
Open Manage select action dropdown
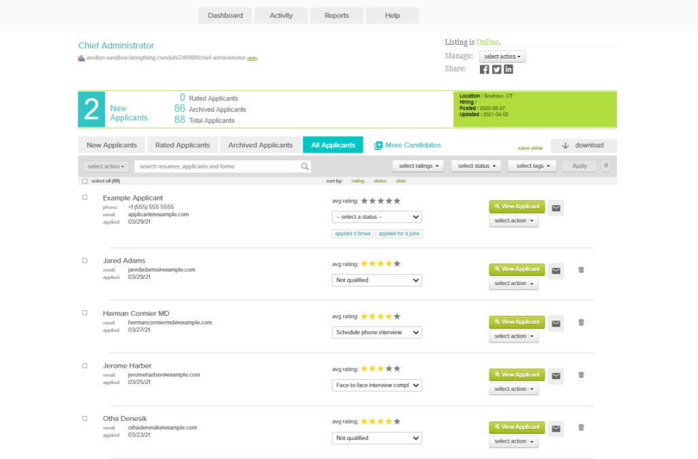click(x=502, y=57)
